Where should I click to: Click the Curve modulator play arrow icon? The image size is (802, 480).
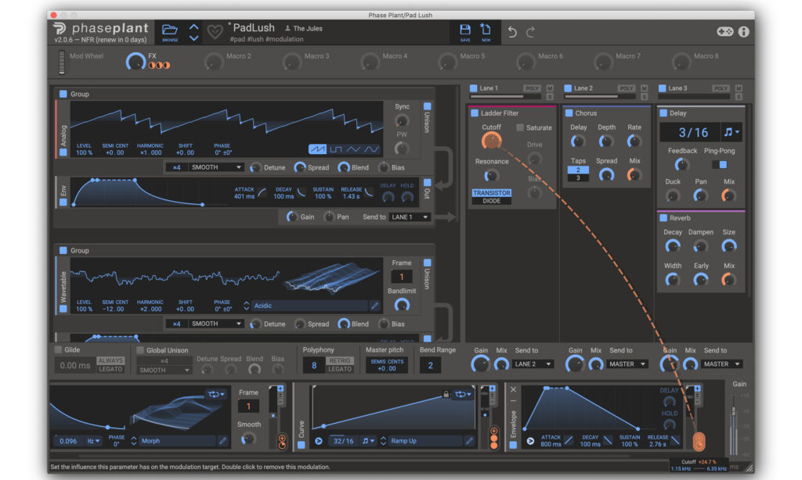click(x=319, y=441)
